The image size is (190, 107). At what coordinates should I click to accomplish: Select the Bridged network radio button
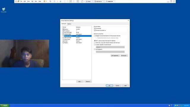click(x=95, y=36)
